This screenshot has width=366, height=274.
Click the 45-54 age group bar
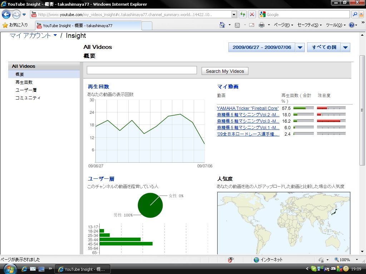pyautogui.click(x=126, y=244)
